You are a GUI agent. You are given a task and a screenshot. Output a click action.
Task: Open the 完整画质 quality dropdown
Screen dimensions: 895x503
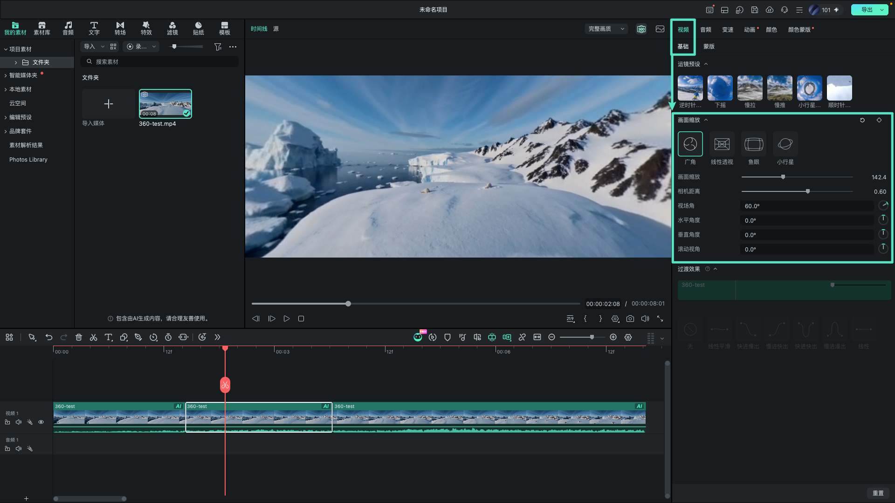(606, 29)
